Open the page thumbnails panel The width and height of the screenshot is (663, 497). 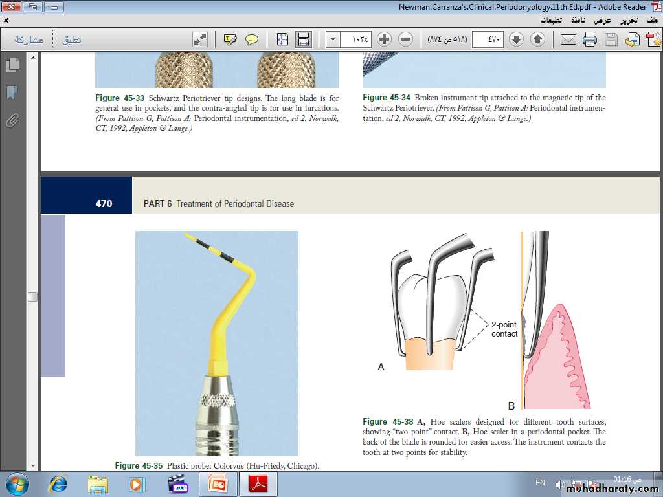(12, 65)
